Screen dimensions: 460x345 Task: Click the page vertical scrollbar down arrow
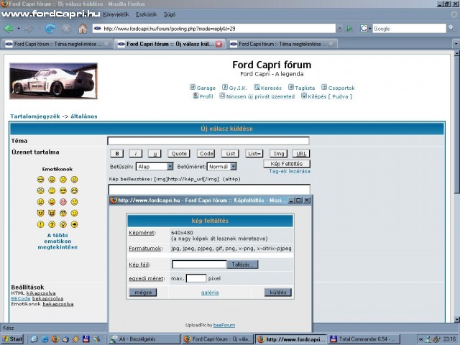coord(457,319)
